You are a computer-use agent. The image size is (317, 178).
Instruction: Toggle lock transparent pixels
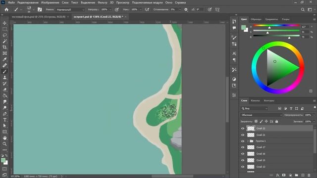click(x=256, y=121)
